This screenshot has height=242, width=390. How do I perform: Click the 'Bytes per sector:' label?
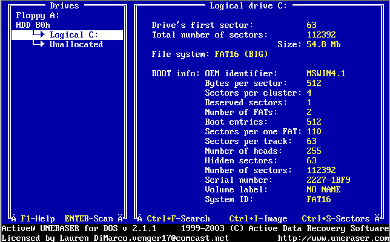point(246,83)
